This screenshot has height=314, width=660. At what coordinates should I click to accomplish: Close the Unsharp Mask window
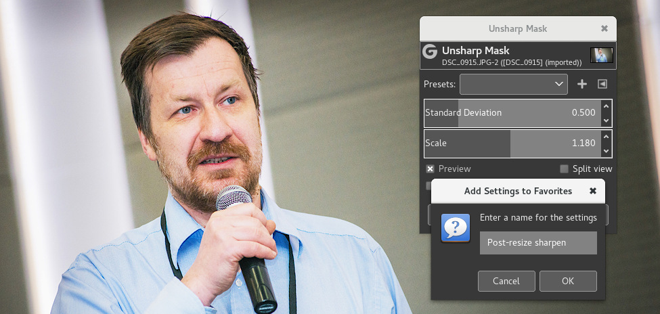pos(604,28)
